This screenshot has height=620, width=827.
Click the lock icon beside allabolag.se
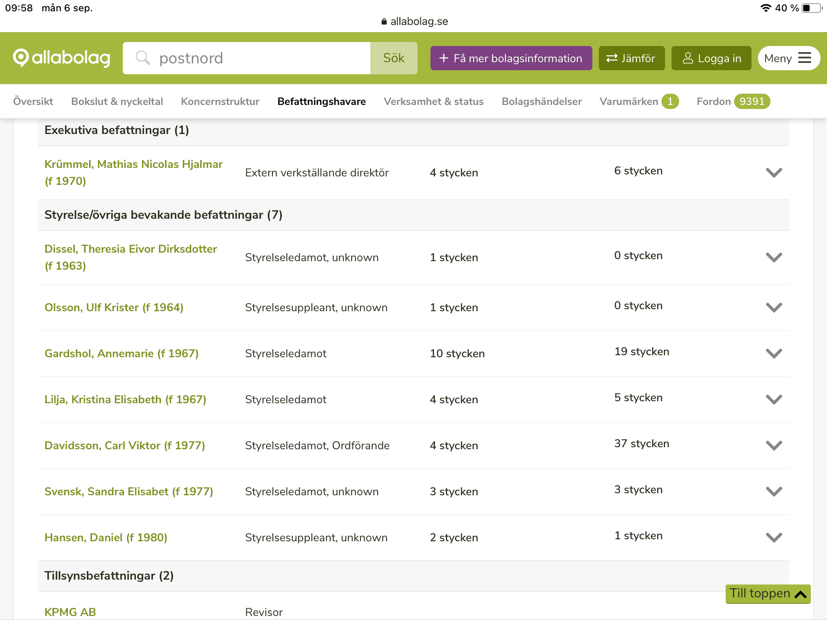(384, 21)
